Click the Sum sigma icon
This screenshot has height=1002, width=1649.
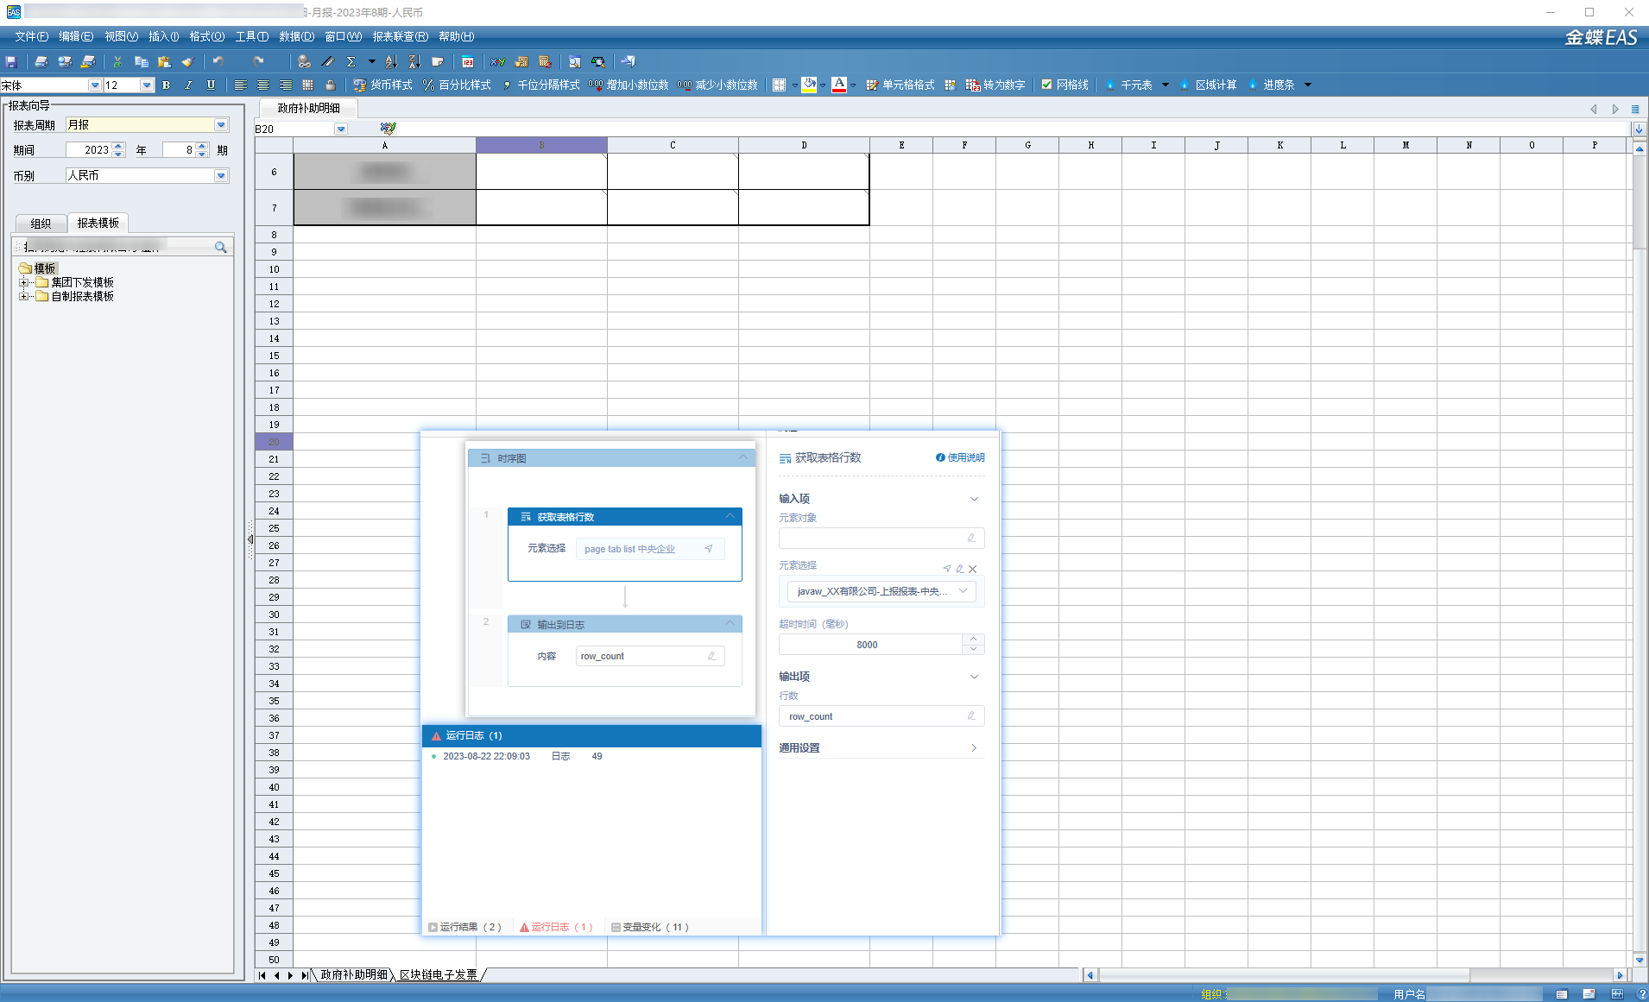351,61
